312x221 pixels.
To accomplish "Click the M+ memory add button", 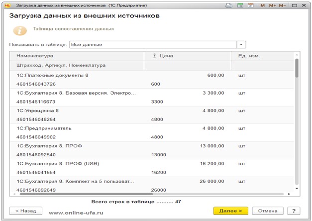I will 272,5.
